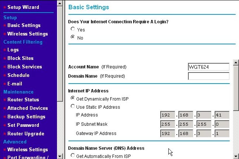Click the IP Subnet Mask label

pos(92,124)
